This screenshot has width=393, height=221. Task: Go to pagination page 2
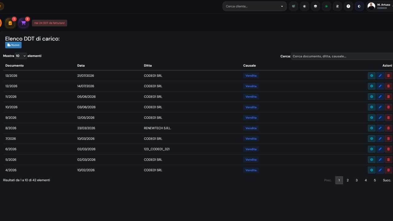[x=348, y=180]
